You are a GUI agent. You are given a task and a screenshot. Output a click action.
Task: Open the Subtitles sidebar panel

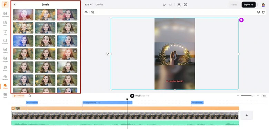5,42
